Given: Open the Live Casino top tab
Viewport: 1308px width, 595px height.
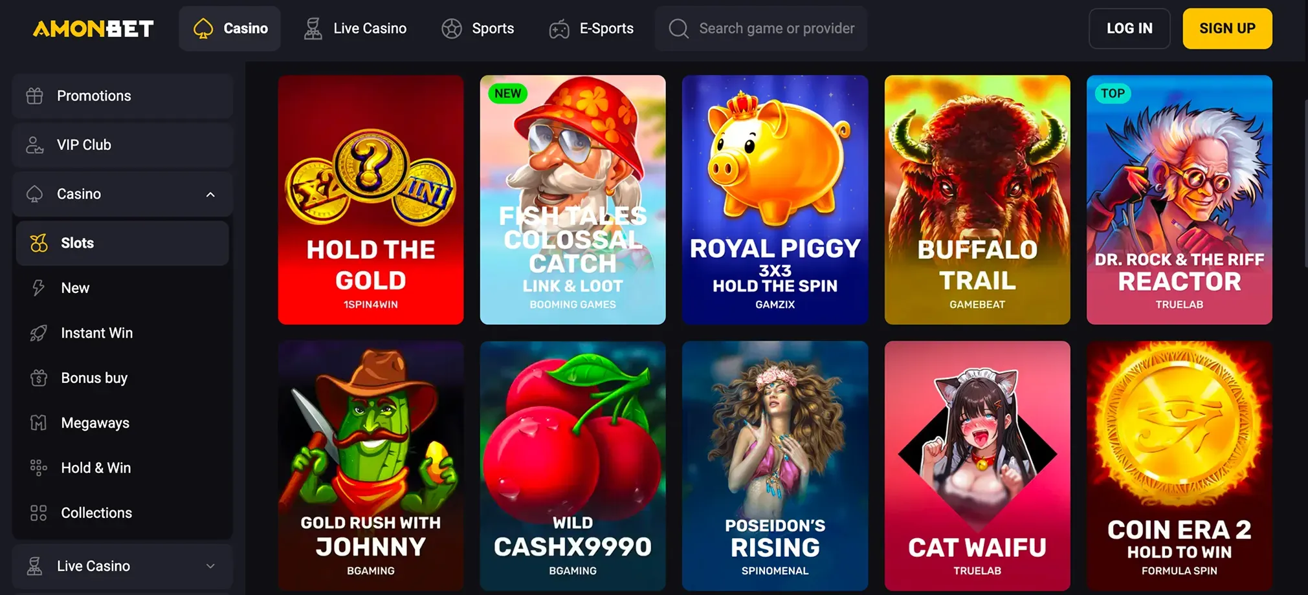Looking at the screenshot, I should (x=355, y=28).
